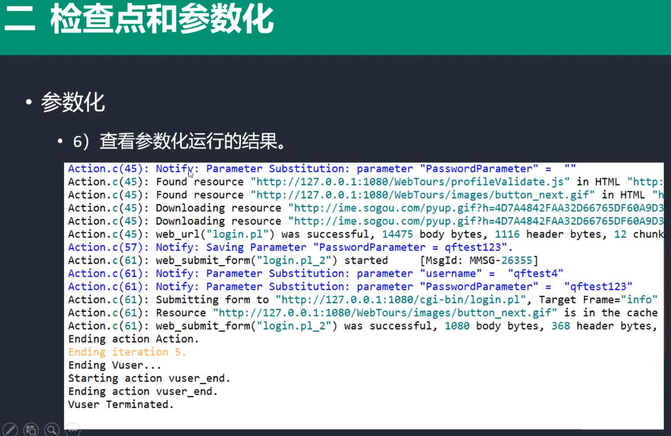This screenshot has width=671, height=436.
Task: Click the slide title 检查点和参数化
Action: pos(162,20)
